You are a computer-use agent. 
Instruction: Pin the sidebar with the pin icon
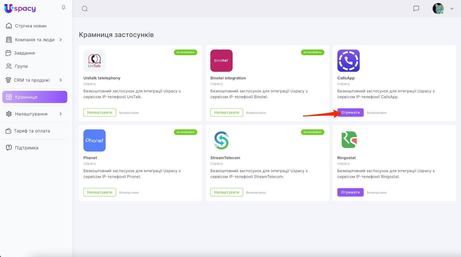click(x=64, y=8)
